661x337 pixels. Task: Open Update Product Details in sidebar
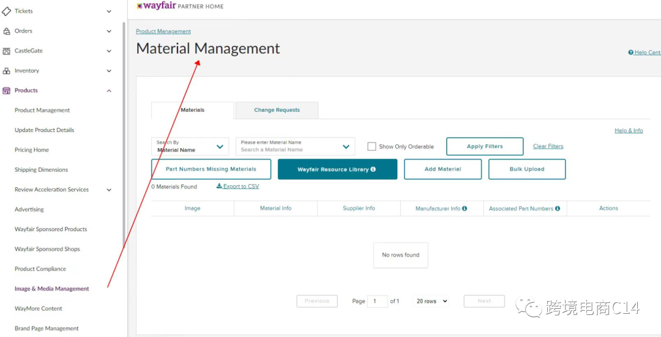click(44, 130)
